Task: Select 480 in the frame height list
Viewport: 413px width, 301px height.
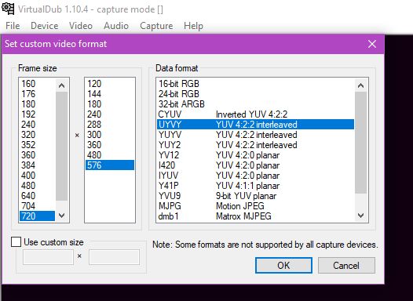Action: coord(110,155)
